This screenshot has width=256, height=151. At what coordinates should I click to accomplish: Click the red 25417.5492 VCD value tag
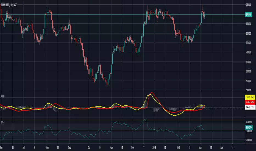pos(250,102)
